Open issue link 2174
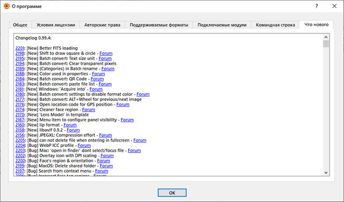The image size is (344, 202). tap(20, 109)
